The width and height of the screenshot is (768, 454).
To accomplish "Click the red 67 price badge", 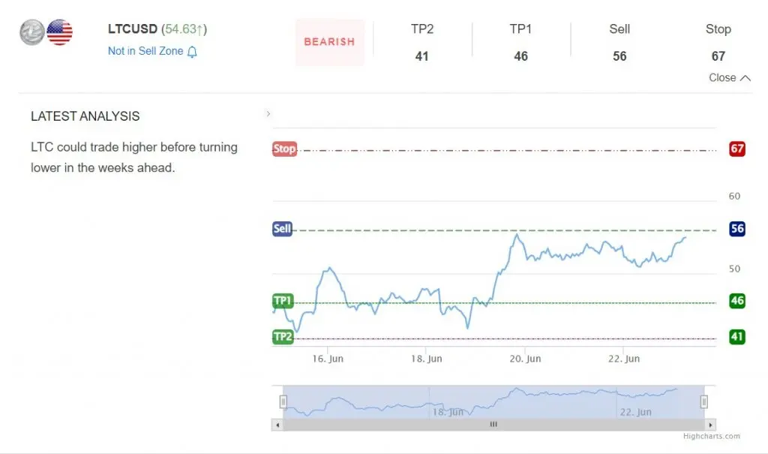I will (x=737, y=149).
